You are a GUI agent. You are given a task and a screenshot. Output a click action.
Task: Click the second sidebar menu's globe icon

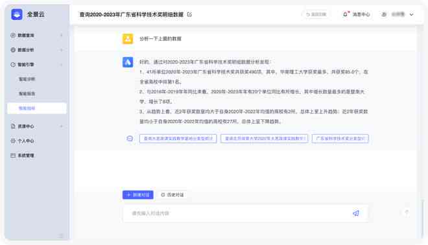tap(13, 50)
